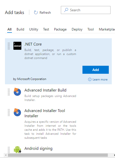Click the Learn more info icon
The width and height of the screenshot is (115, 158).
click(x=90, y=79)
